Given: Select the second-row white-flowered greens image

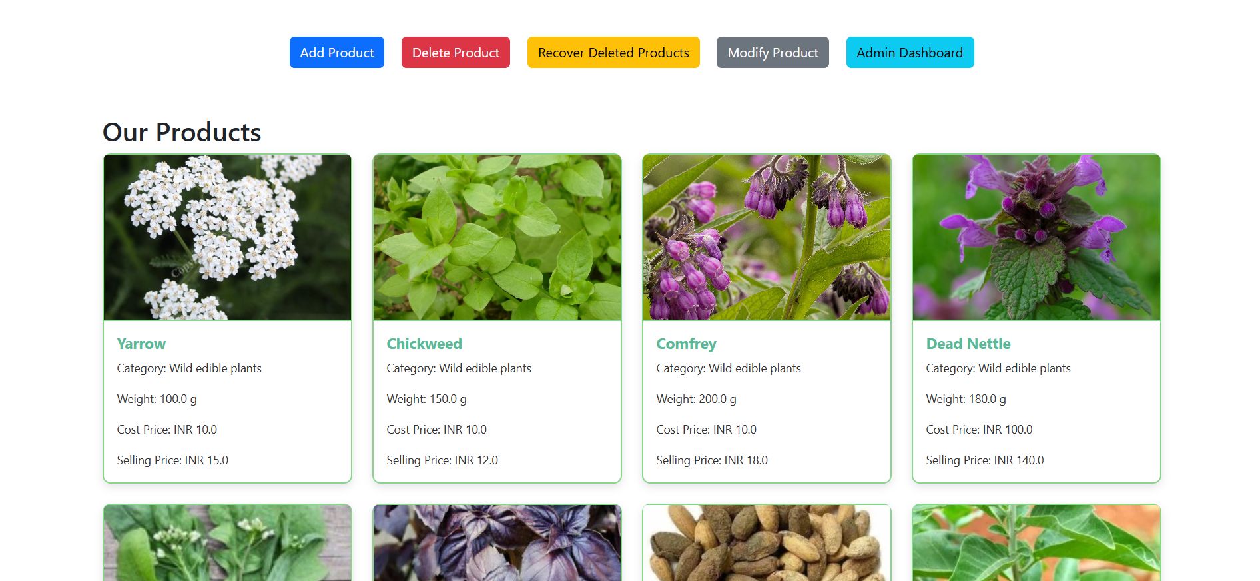Looking at the screenshot, I should (x=227, y=543).
